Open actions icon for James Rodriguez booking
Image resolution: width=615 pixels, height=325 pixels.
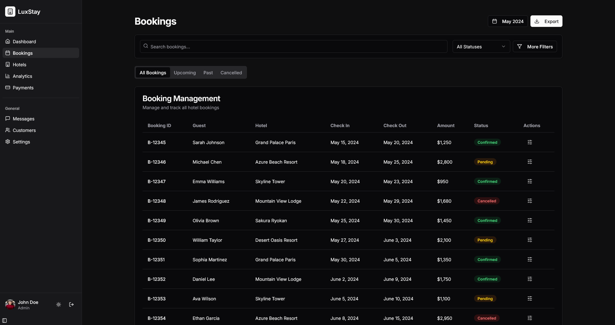pyautogui.click(x=530, y=201)
